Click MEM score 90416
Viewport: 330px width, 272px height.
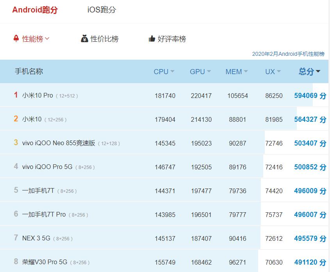(x=237, y=238)
